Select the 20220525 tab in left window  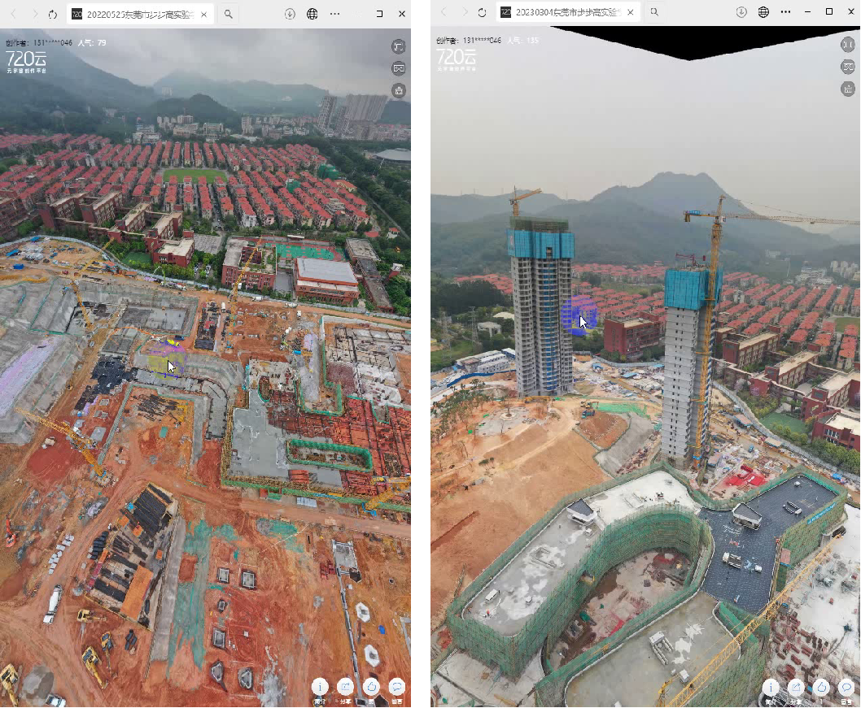(140, 14)
